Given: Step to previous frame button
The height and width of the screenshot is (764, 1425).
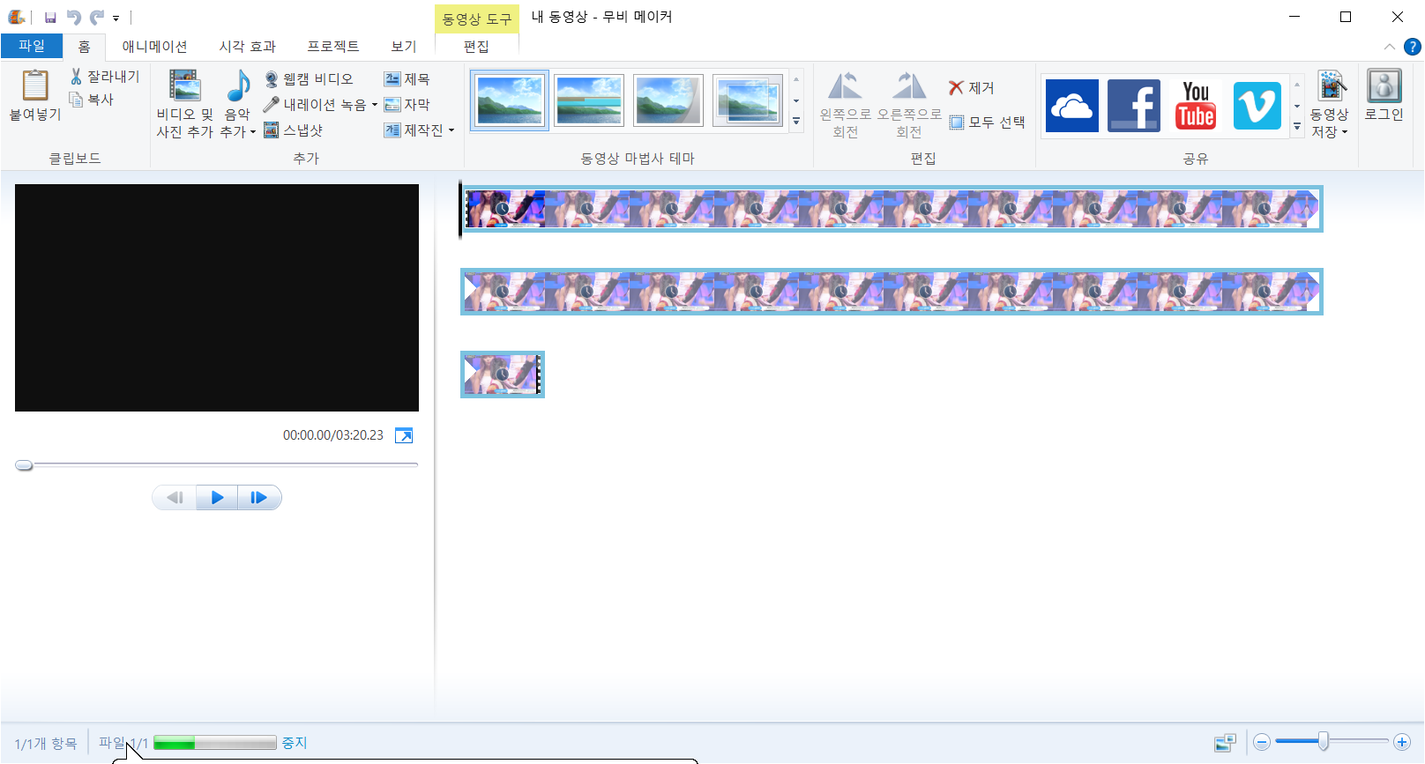Looking at the screenshot, I should tap(175, 498).
